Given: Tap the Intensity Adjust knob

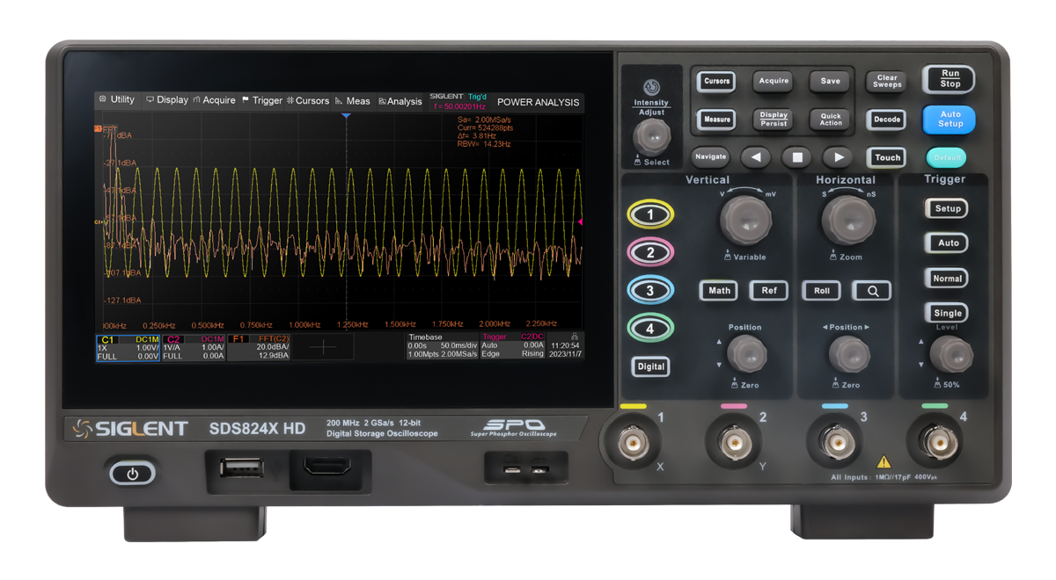Looking at the screenshot, I should tap(652, 136).
